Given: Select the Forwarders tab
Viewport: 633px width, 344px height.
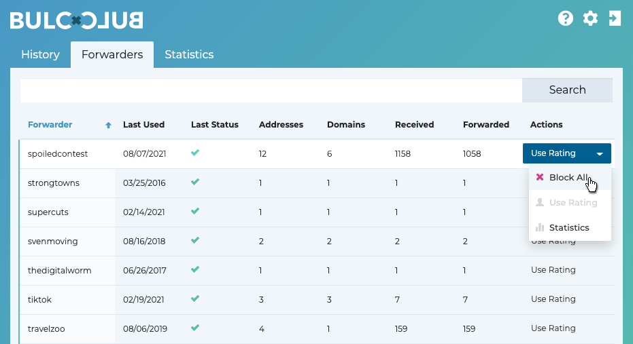Looking at the screenshot, I should coord(112,54).
